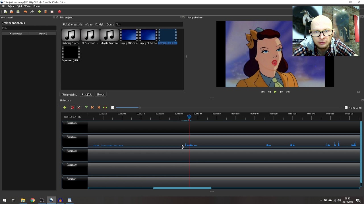
Task: Click the red Export Video button
Action: point(59,12)
